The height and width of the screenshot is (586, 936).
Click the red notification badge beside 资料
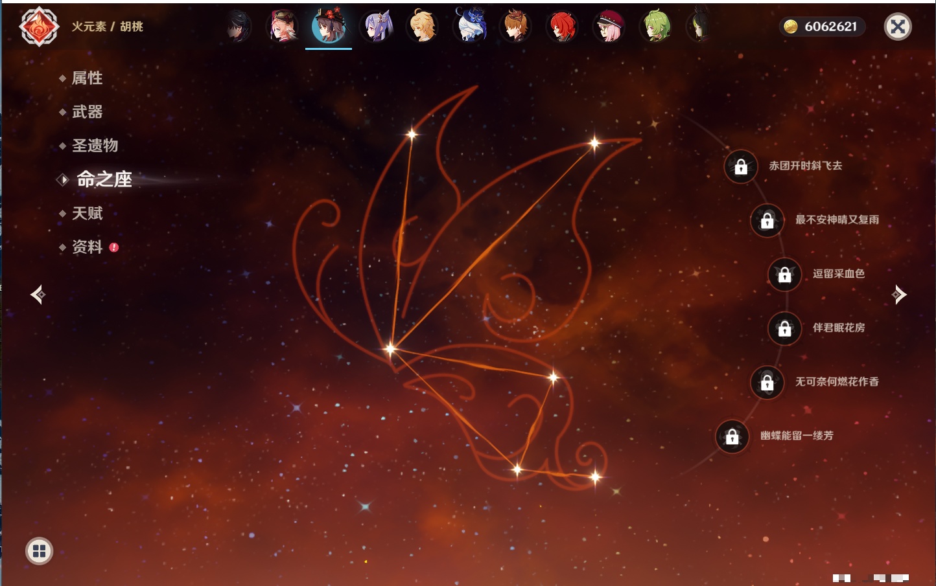tap(114, 247)
